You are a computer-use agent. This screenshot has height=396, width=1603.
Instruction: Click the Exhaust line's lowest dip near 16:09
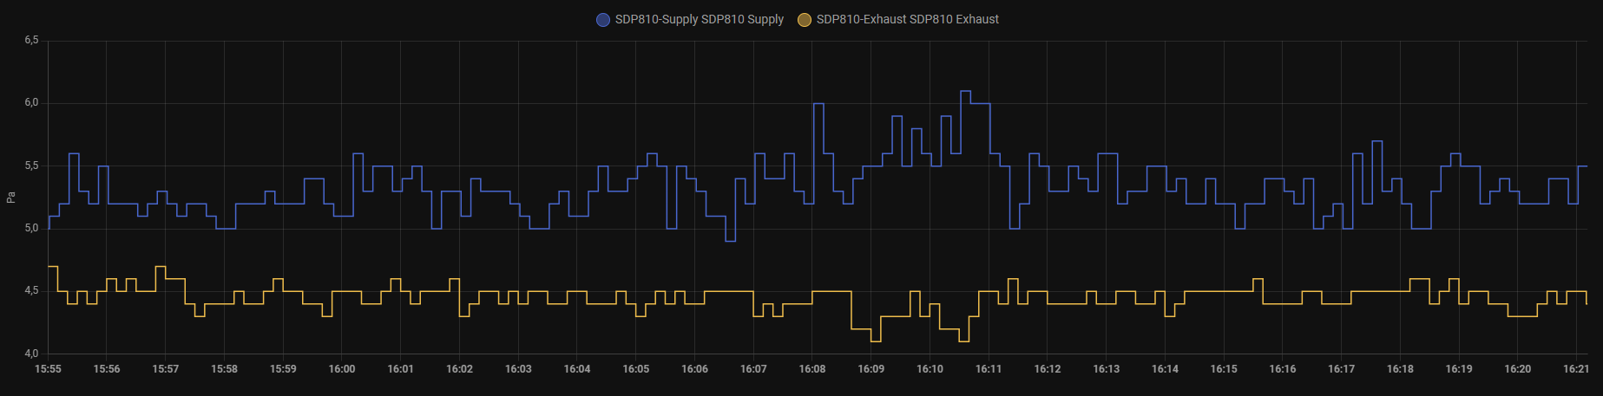[876, 341]
